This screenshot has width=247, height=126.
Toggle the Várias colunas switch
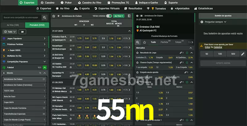[109, 16]
